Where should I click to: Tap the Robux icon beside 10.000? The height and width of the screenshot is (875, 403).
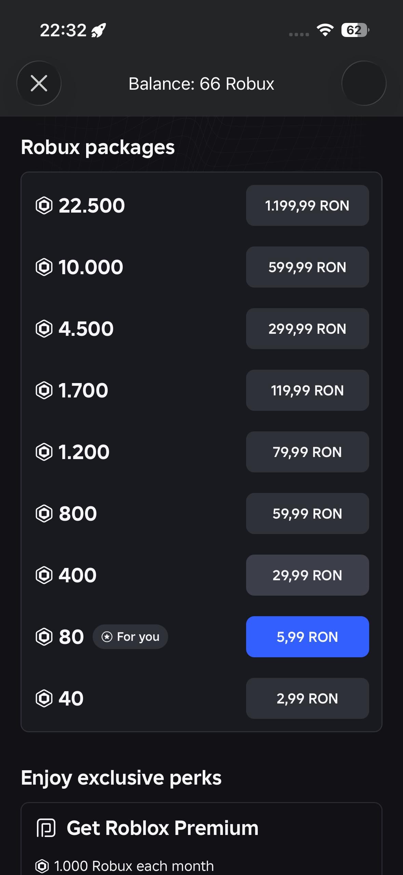click(x=44, y=267)
